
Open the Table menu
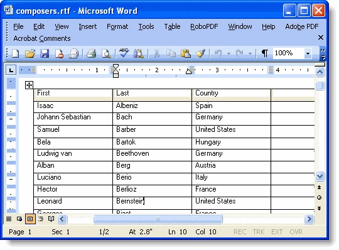pos(172,26)
